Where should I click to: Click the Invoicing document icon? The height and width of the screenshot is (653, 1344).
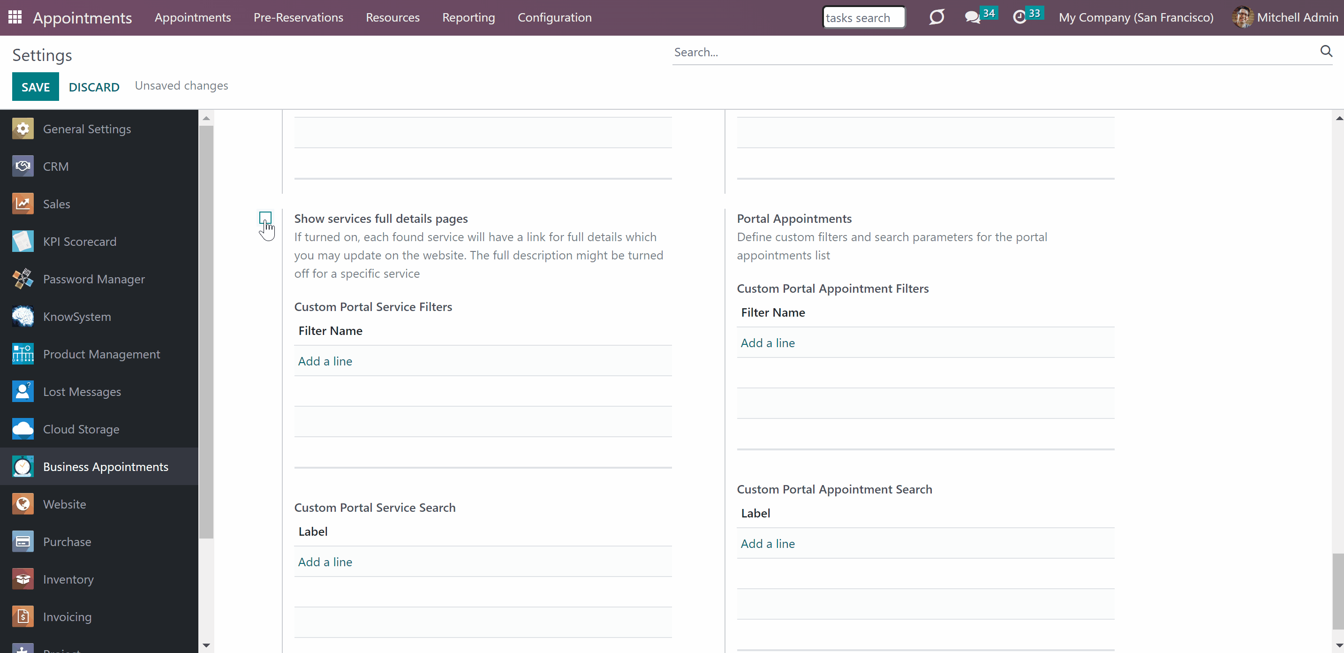23,617
